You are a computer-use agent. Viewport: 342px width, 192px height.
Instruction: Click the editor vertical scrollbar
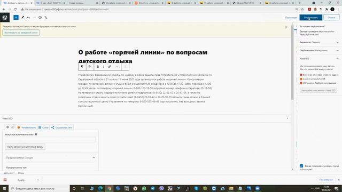click(292, 63)
